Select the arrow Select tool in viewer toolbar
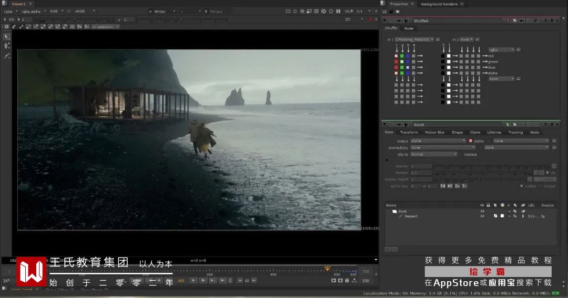The image size is (568, 298). [6, 37]
